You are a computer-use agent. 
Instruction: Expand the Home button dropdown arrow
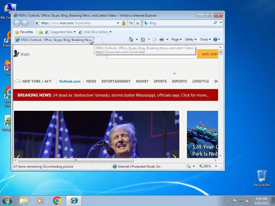[137, 39]
